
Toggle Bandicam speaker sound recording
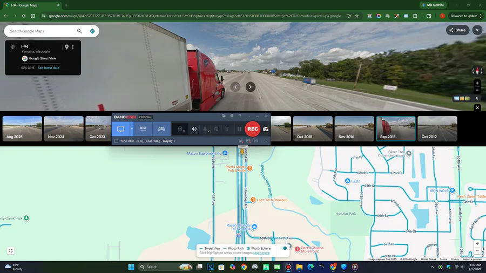(x=194, y=129)
